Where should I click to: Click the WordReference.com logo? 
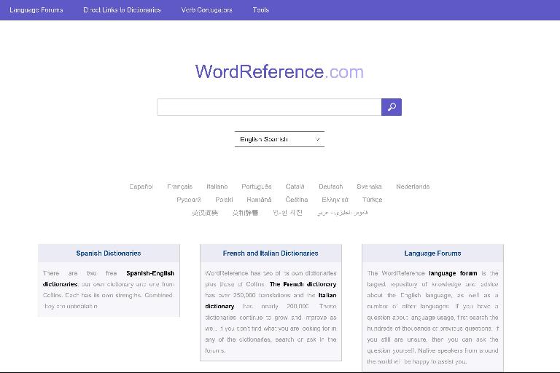tap(279, 71)
